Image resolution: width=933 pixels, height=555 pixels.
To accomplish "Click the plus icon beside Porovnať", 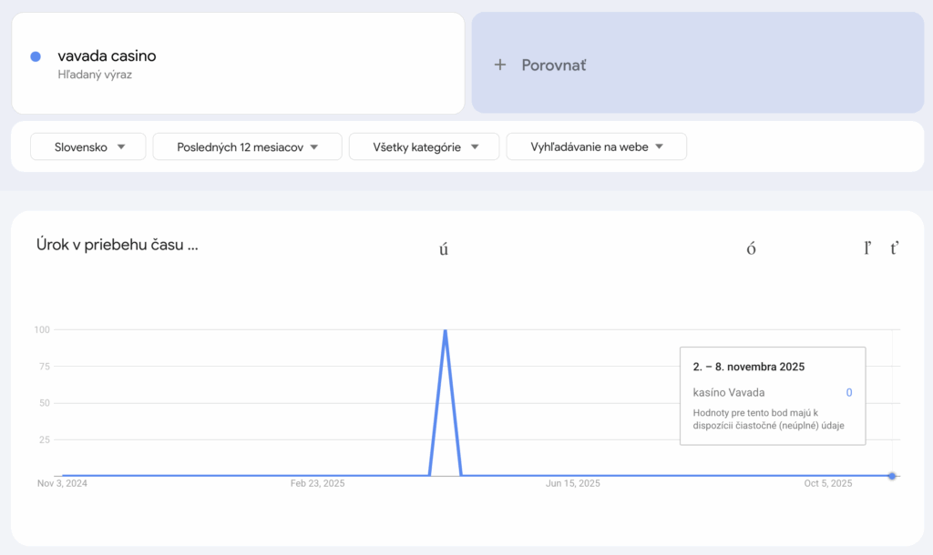I will coord(499,65).
